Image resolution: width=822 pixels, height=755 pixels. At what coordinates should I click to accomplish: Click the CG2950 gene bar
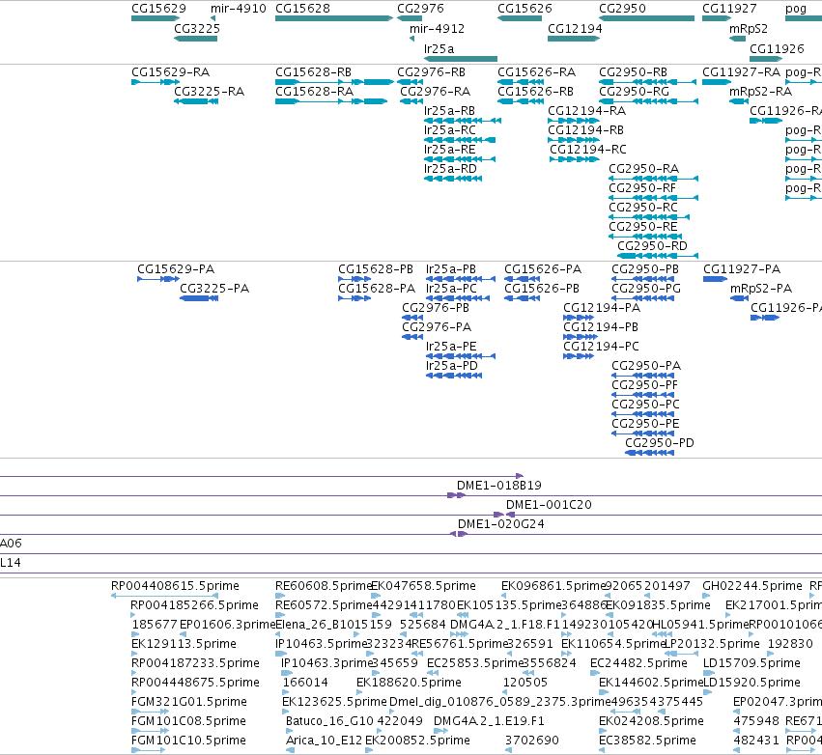(x=647, y=18)
